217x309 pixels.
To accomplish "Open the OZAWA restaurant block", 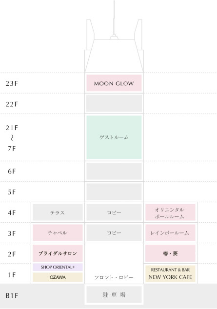I will (58, 277).
